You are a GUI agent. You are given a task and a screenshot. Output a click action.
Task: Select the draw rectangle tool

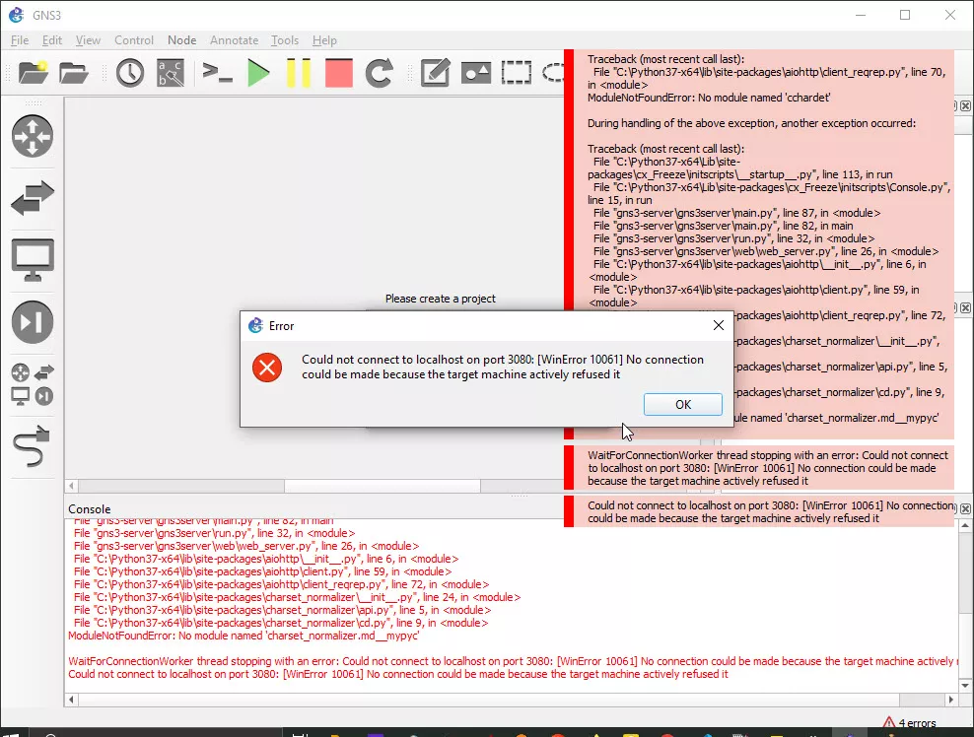[517, 73]
